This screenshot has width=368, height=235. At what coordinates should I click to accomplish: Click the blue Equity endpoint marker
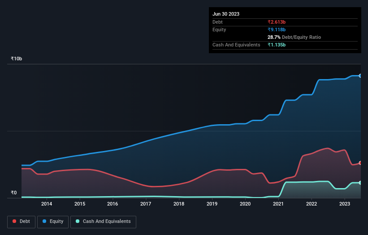tap(360, 76)
